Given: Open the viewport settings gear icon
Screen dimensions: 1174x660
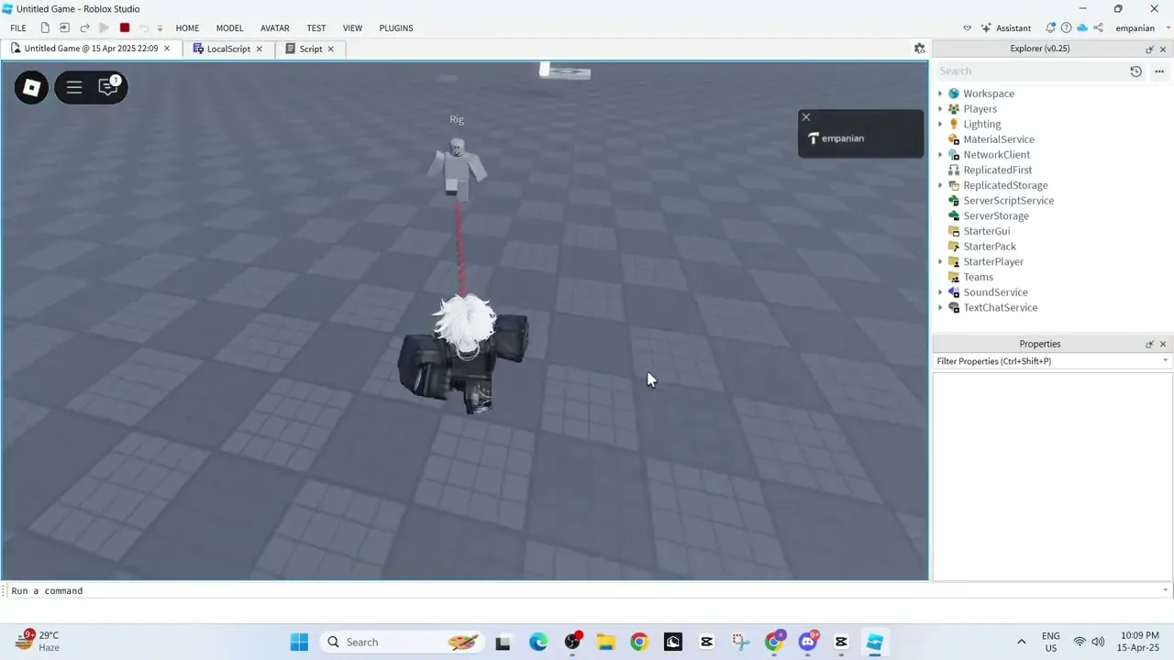Looking at the screenshot, I should click(x=919, y=49).
